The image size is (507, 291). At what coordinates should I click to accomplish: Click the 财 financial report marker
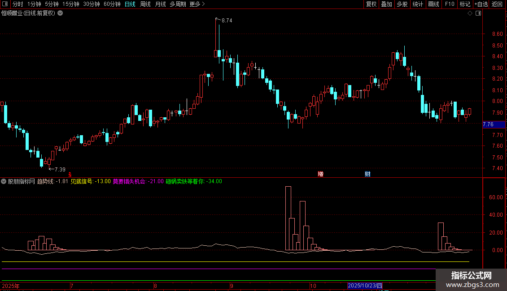click(x=367, y=174)
